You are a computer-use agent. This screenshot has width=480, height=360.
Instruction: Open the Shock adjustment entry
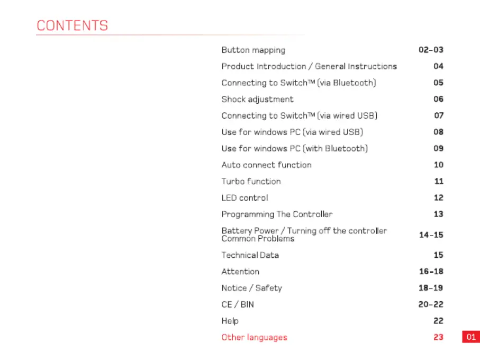click(x=257, y=99)
